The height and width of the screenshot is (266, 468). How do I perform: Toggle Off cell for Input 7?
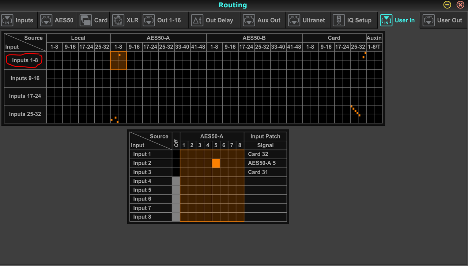[x=176, y=208]
